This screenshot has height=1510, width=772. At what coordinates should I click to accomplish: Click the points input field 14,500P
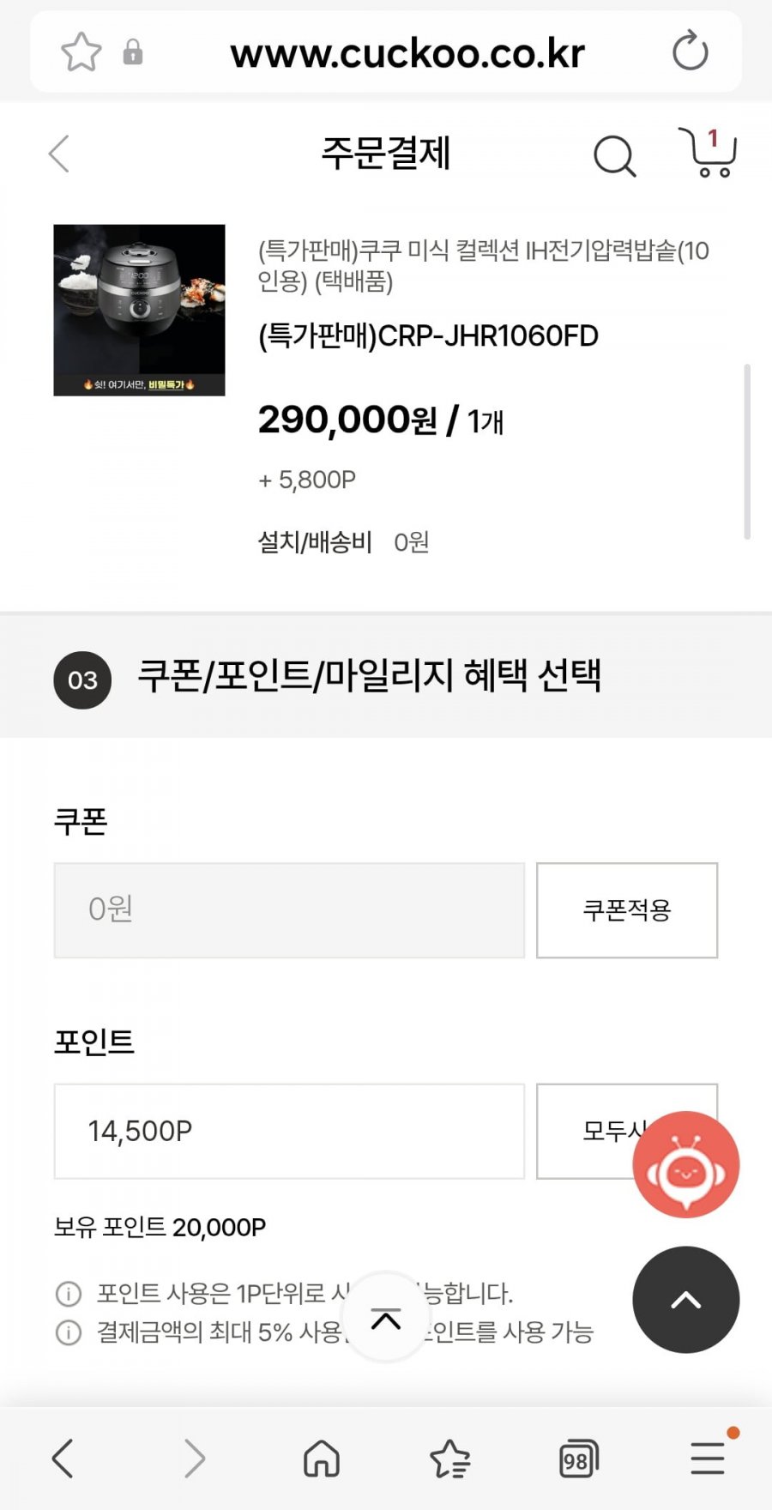[x=289, y=1131]
